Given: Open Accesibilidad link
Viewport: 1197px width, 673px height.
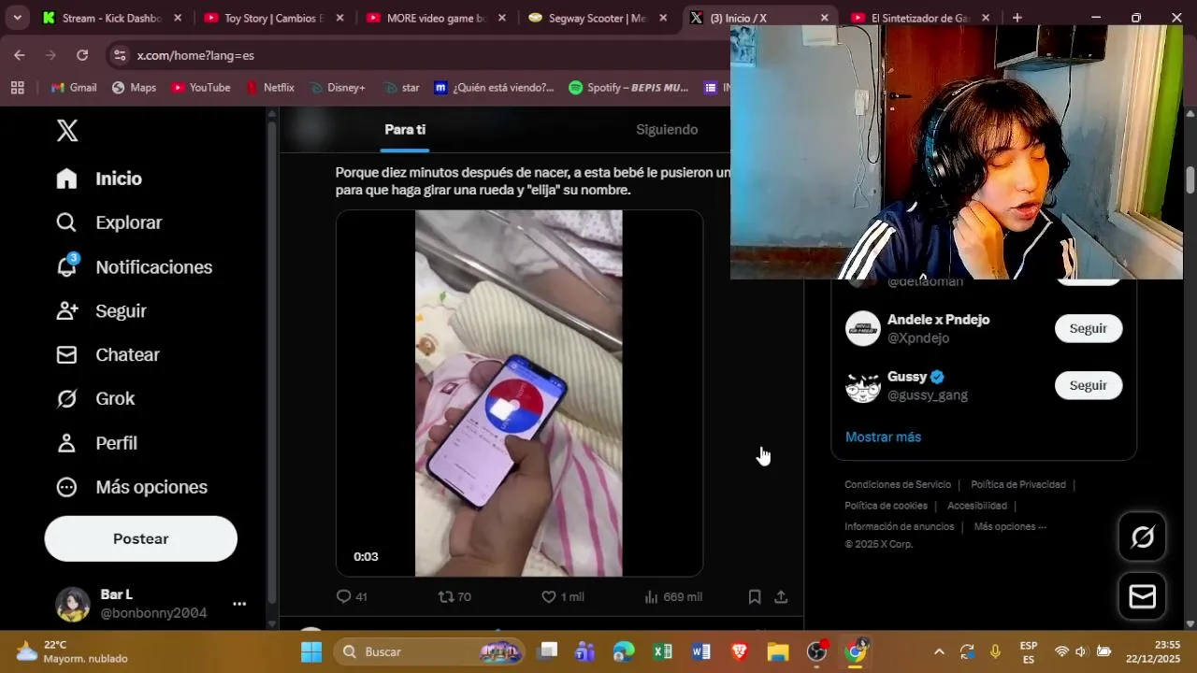Looking at the screenshot, I should (x=977, y=506).
